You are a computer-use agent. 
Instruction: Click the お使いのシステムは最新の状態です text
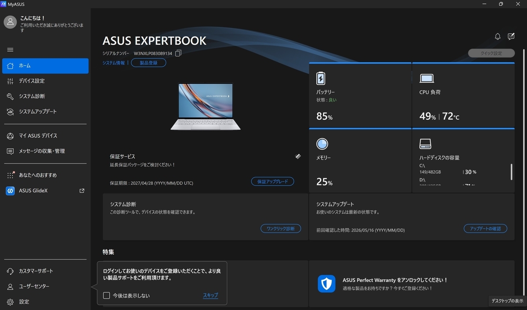(x=348, y=212)
